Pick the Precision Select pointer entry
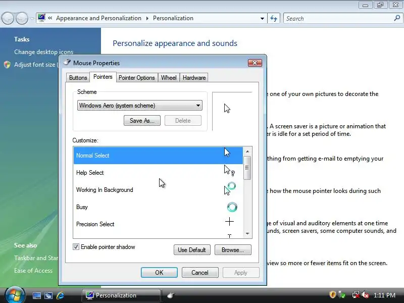The image size is (404, 303). tap(158, 224)
